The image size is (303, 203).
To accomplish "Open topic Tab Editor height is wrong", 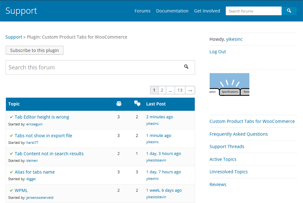I will (42, 117).
